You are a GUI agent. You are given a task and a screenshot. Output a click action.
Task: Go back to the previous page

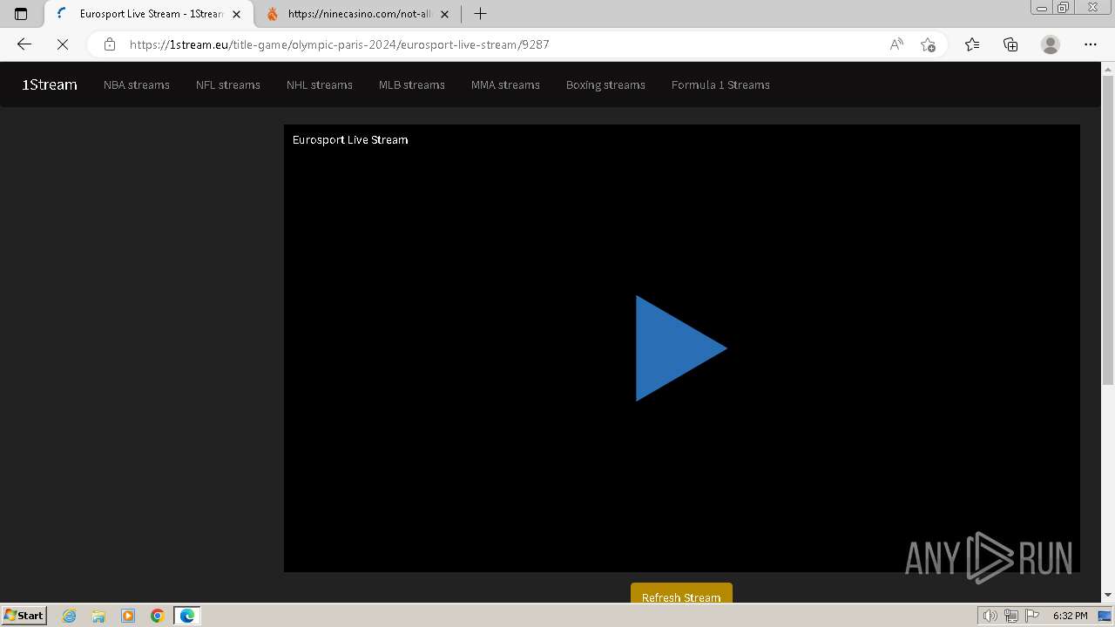(24, 44)
